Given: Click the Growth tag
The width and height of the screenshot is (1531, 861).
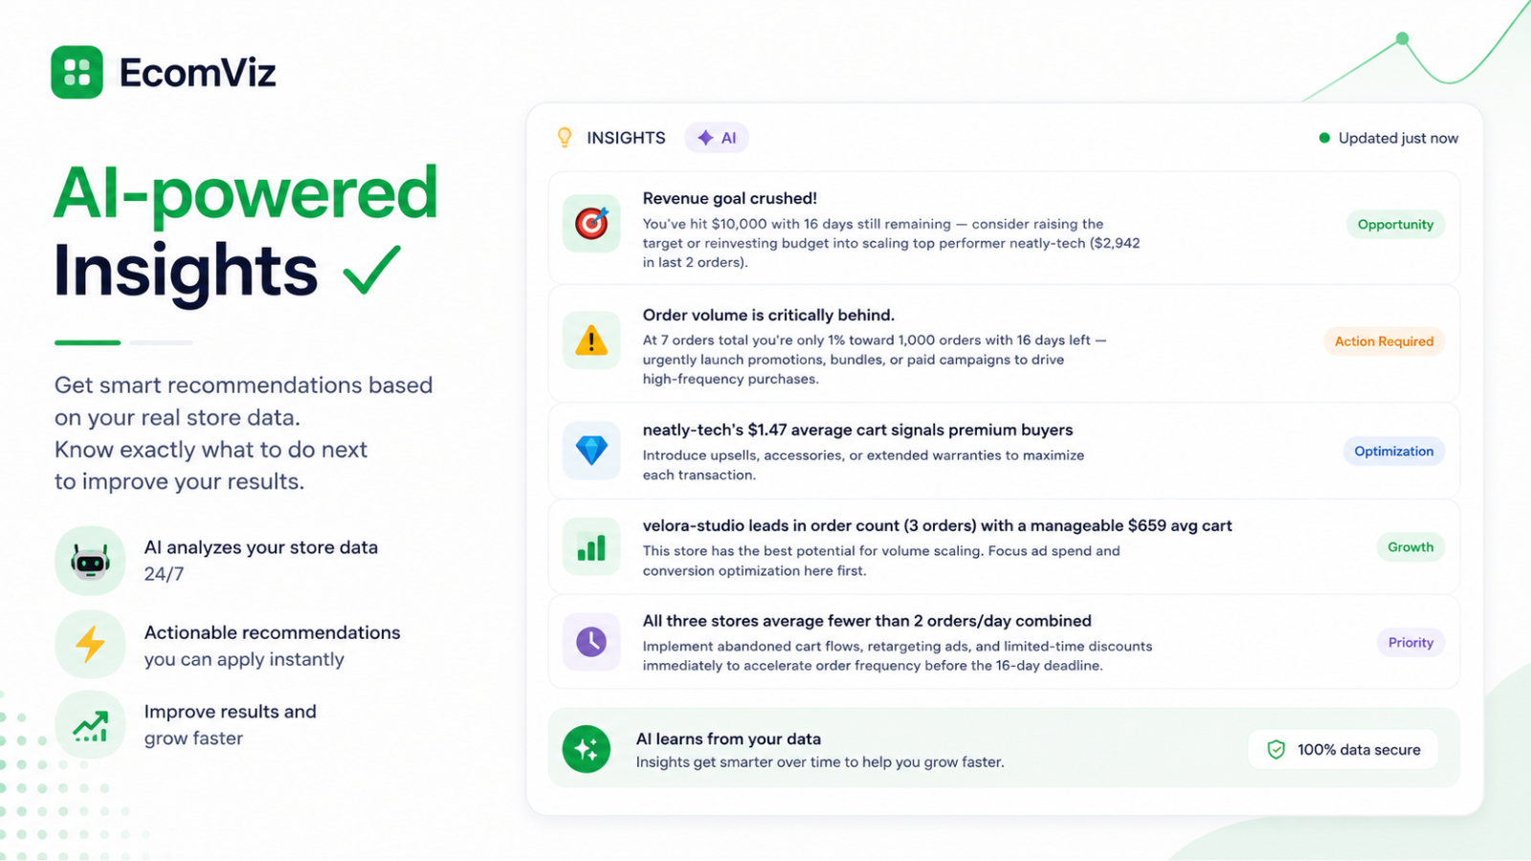Looking at the screenshot, I should click(x=1410, y=547).
